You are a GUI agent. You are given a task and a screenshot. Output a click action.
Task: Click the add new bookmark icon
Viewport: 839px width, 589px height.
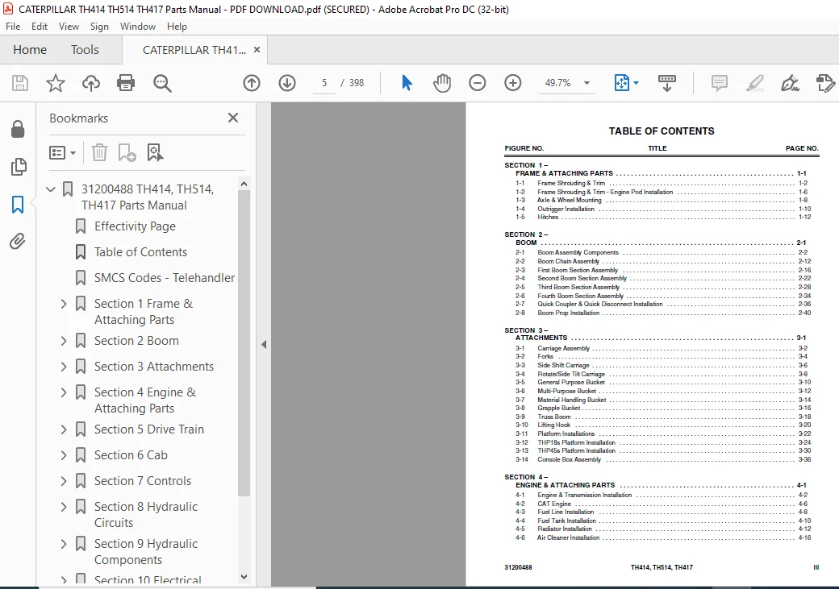click(127, 153)
